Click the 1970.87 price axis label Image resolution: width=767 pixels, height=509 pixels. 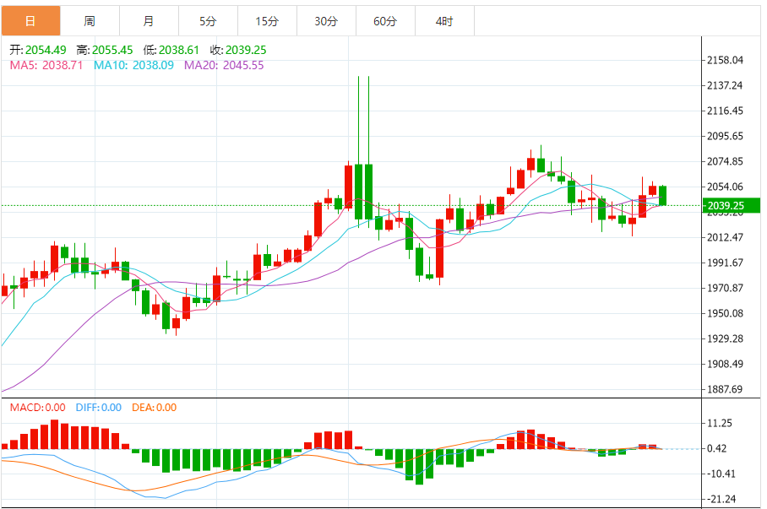[x=725, y=288]
